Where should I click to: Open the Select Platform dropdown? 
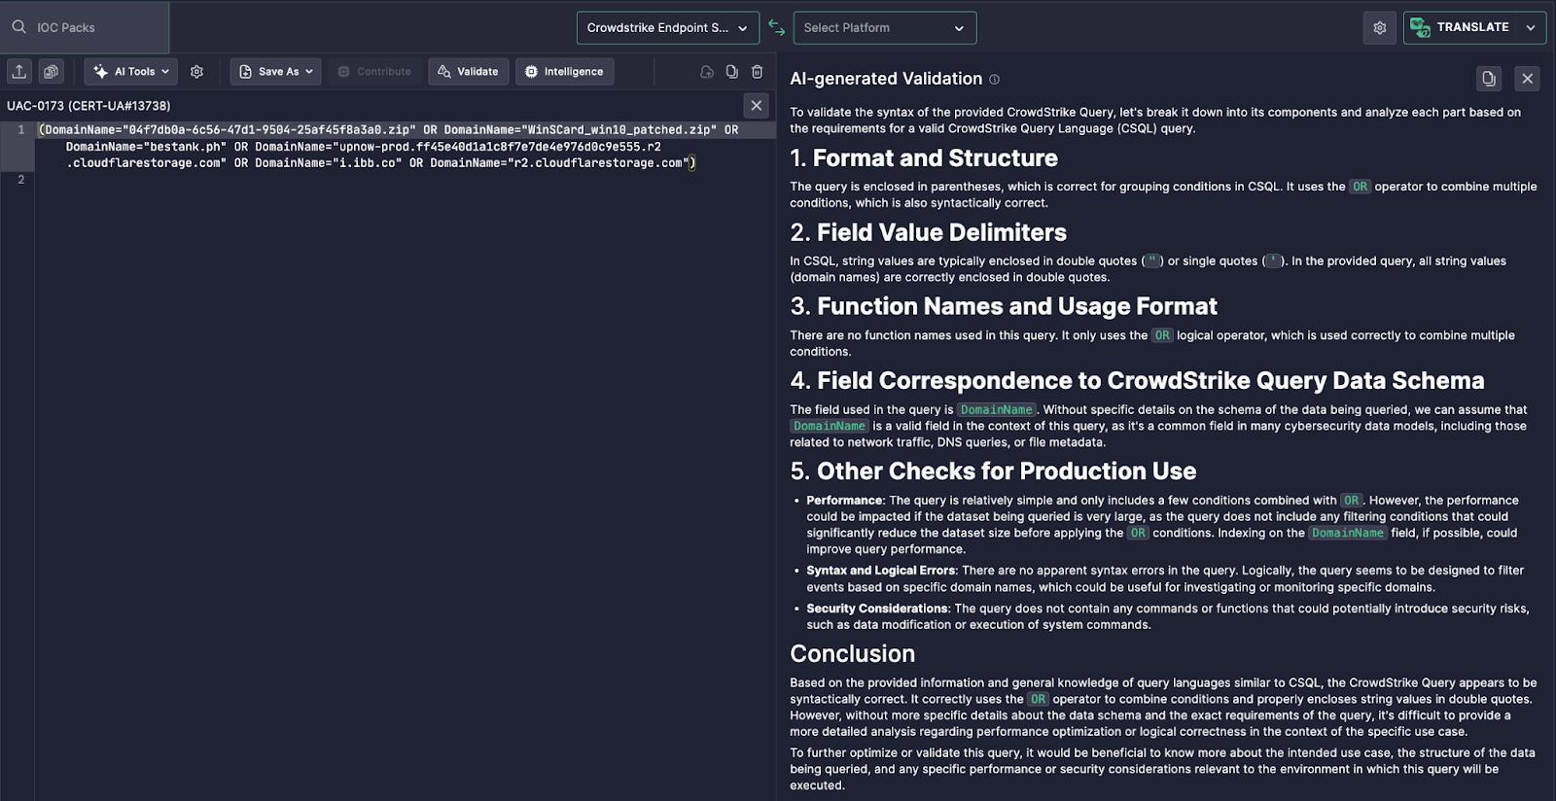[x=884, y=28]
